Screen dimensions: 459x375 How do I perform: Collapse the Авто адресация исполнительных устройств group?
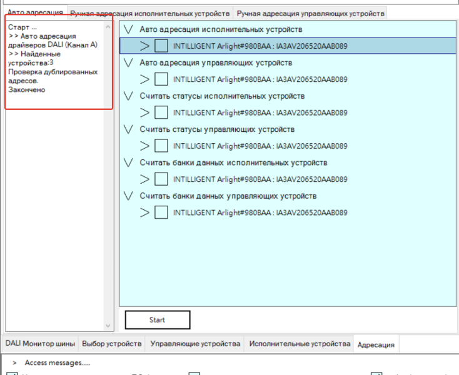tap(128, 29)
